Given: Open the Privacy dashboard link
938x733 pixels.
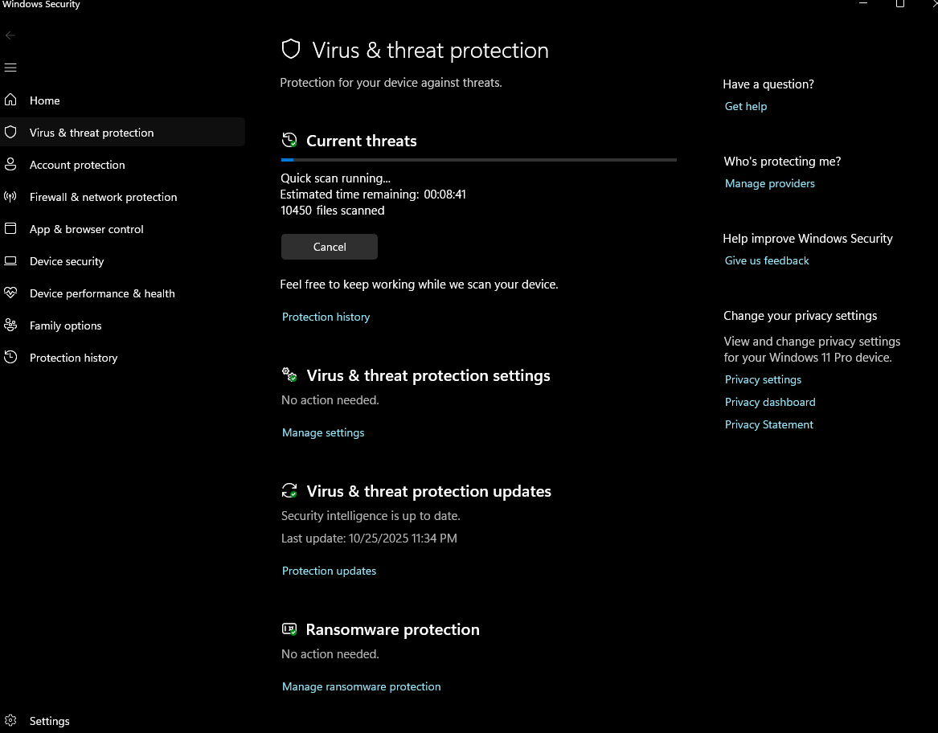Looking at the screenshot, I should pyautogui.click(x=769, y=402).
